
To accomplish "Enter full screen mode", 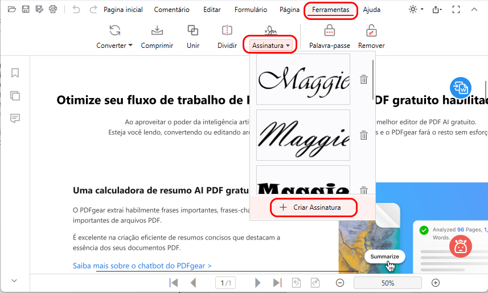I will tap(456, 10).
